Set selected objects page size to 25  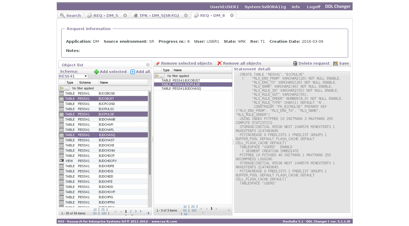tap(193, 207)
